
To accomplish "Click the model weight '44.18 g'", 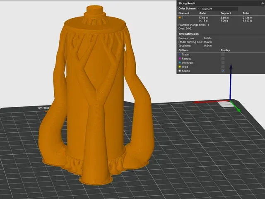I will pyautogui.click(x=203, y=21).
